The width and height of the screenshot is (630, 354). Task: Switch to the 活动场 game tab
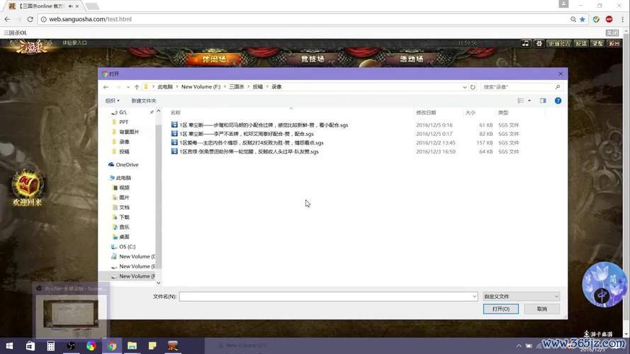point(412,59)
